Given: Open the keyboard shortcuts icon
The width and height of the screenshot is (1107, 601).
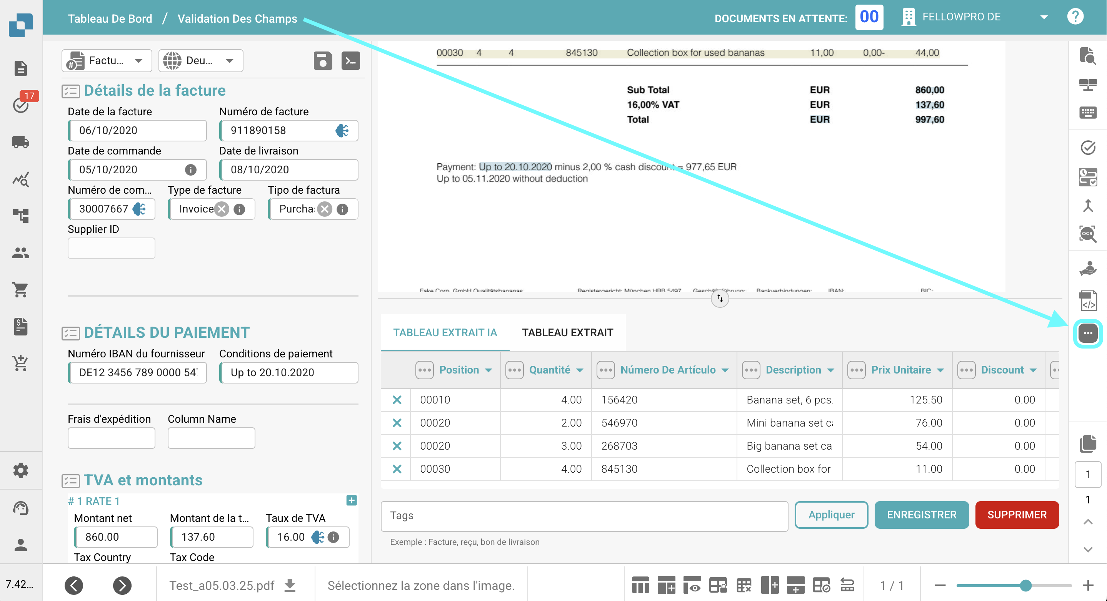Looking at the screenshot, I should tap(1088, 113).
